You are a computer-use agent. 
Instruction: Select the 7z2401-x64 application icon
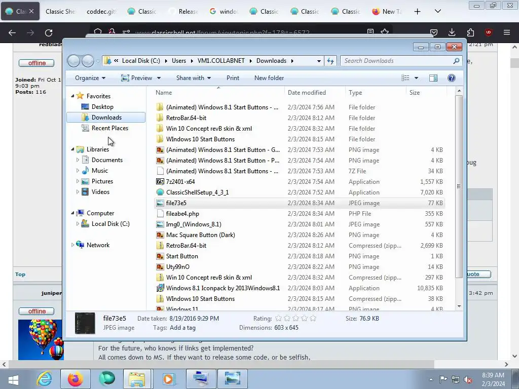click(160, 182)
